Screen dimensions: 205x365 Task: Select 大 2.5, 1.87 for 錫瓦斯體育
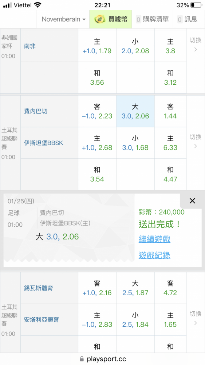[135, 288]
